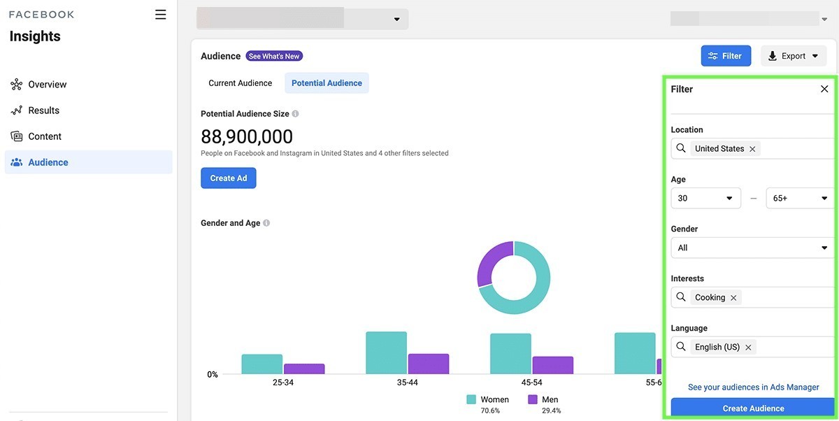Open the hamburger menu next to Facebook logo

pyautogui.click(x=161, y=15)
